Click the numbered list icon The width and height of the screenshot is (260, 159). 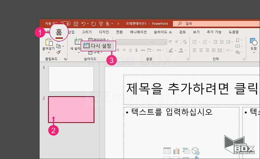pos(205,42)
